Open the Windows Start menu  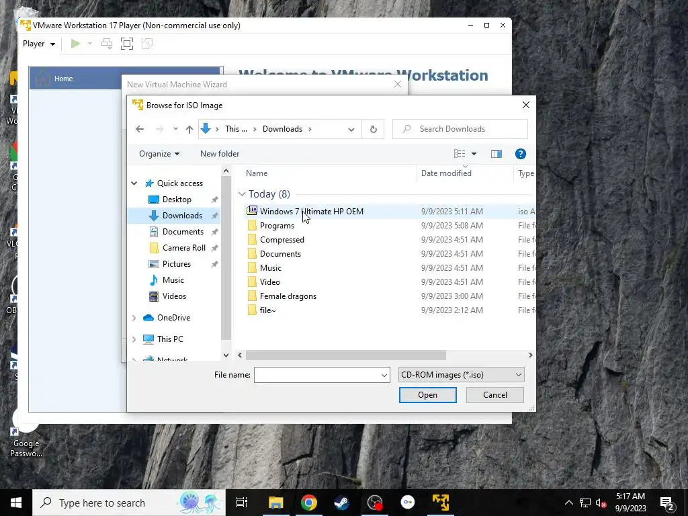click(x=16, y=503)
